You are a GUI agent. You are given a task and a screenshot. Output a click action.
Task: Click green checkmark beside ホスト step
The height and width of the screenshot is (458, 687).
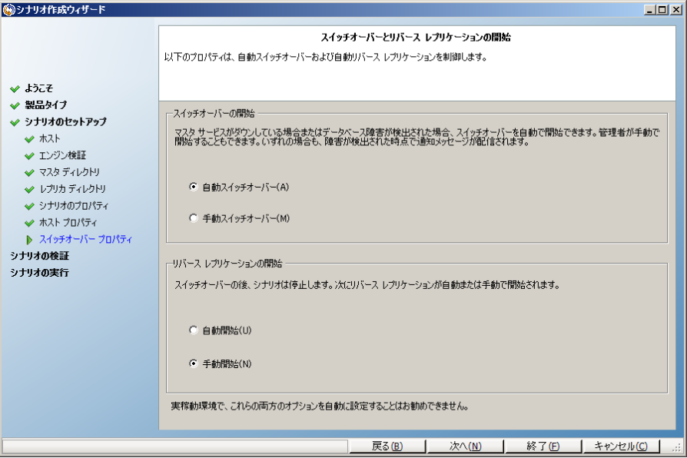tap(29, 139)
